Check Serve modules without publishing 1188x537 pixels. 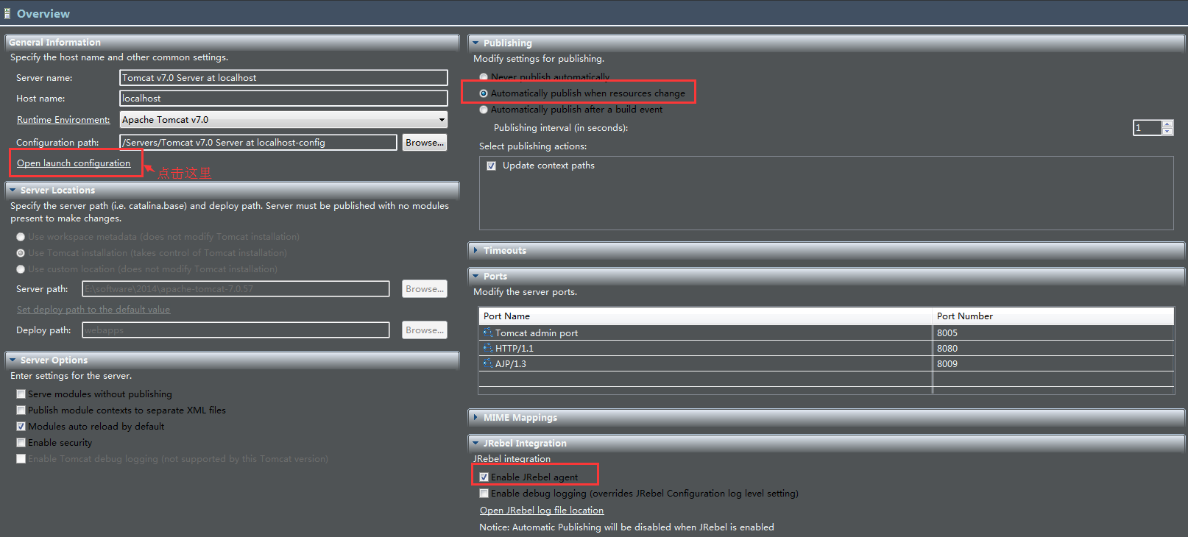pos(21,394)
